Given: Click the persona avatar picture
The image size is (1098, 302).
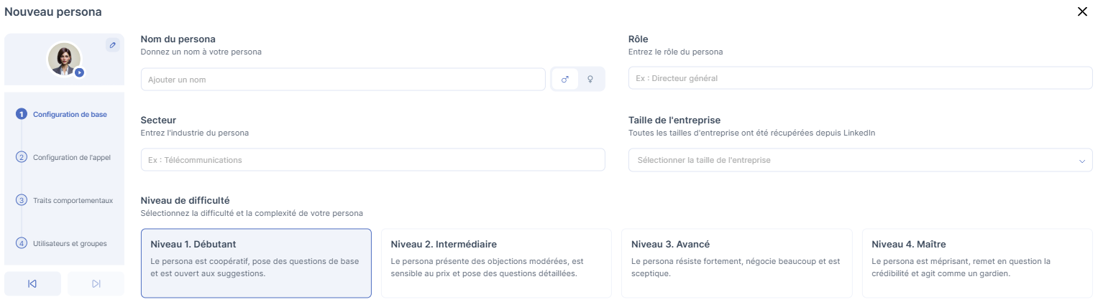Looking at the screenshot, I should 63,58.
